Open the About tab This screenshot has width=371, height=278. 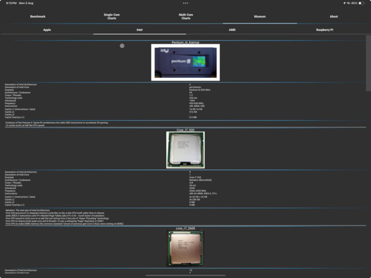(x=334, y=17)
